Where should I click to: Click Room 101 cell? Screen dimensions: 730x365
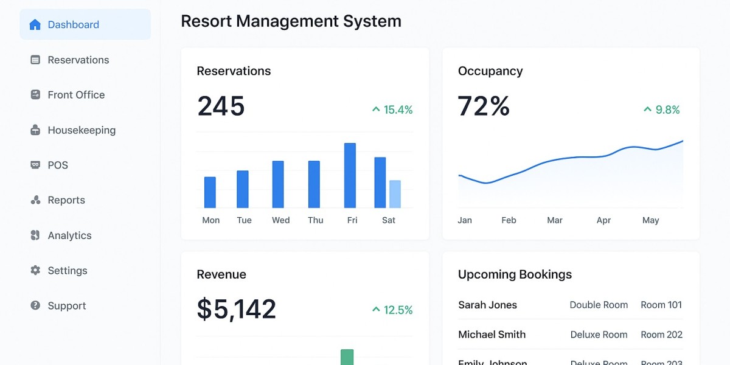pyautogui.click(x=661, y=305)
